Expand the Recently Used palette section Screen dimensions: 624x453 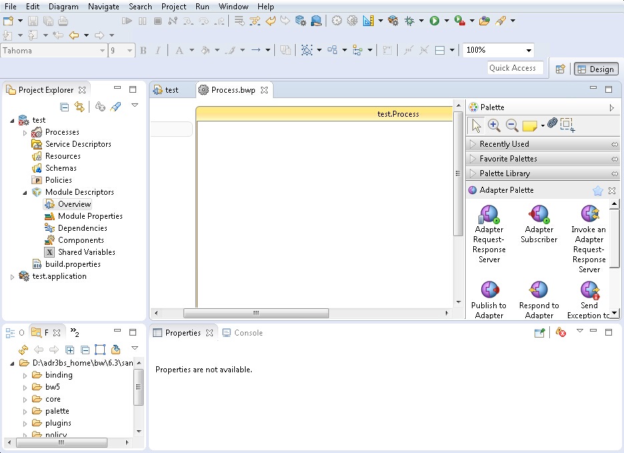[x=504, y=144]
